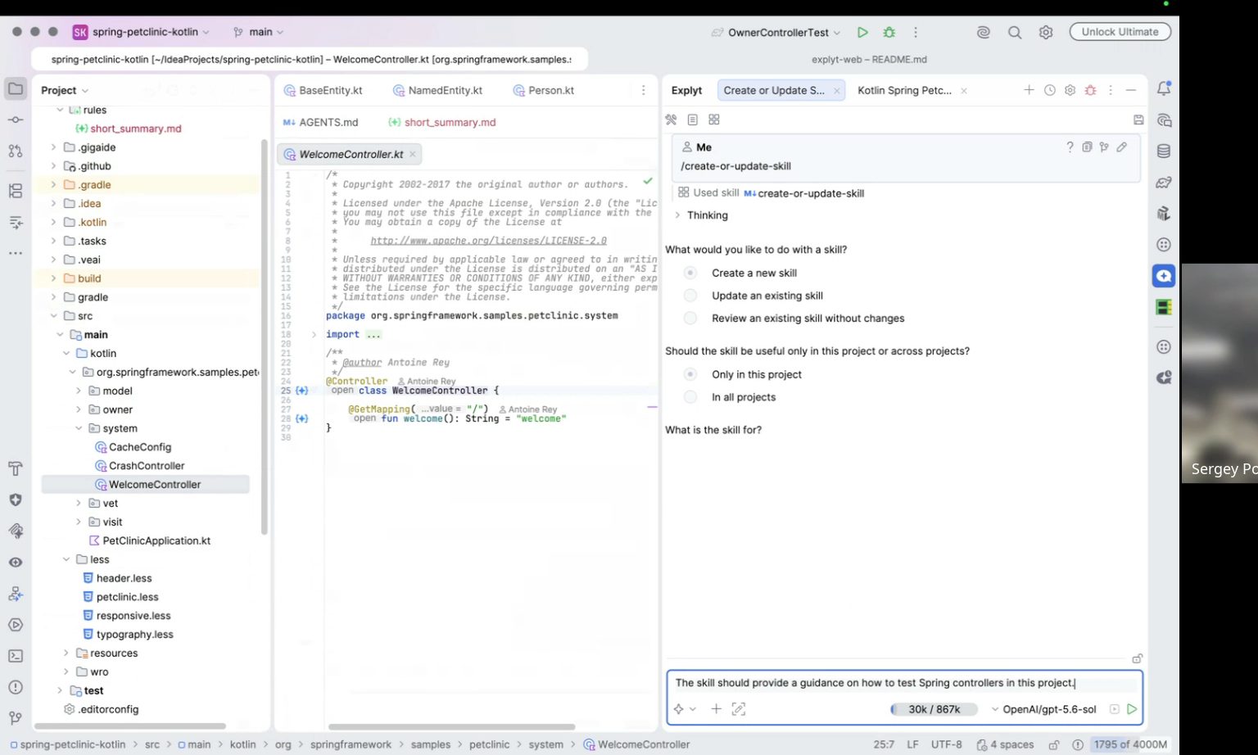Image resolution: width=1258 pixels, height=755 pixels.
Task: Click the red bug icon in Explyt header
Action: tap(1090, 90)
